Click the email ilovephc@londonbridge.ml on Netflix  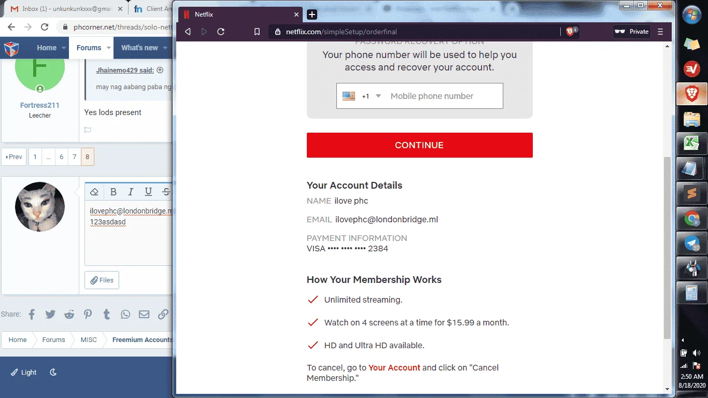(x=386, y=219)
